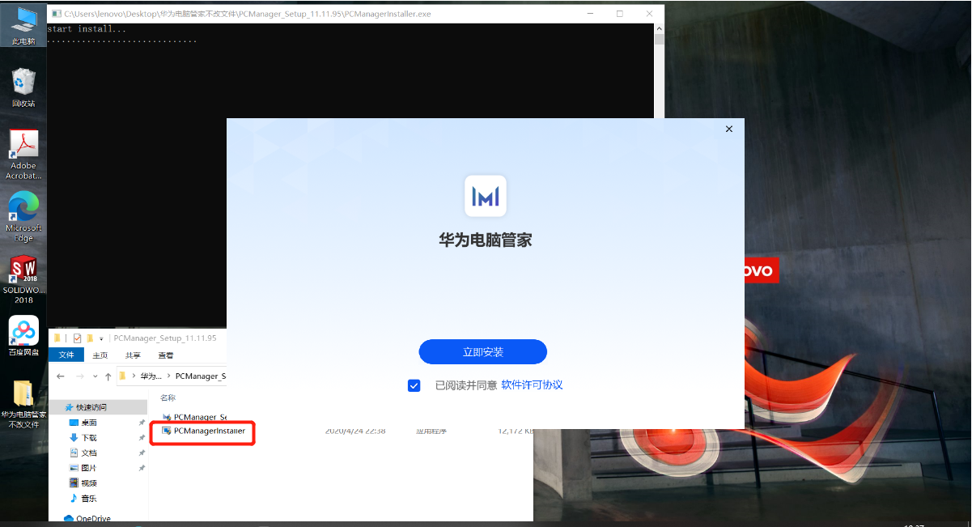Open 百度网盘 desktop shortcut
972x527 pixels.
(23, 336)
